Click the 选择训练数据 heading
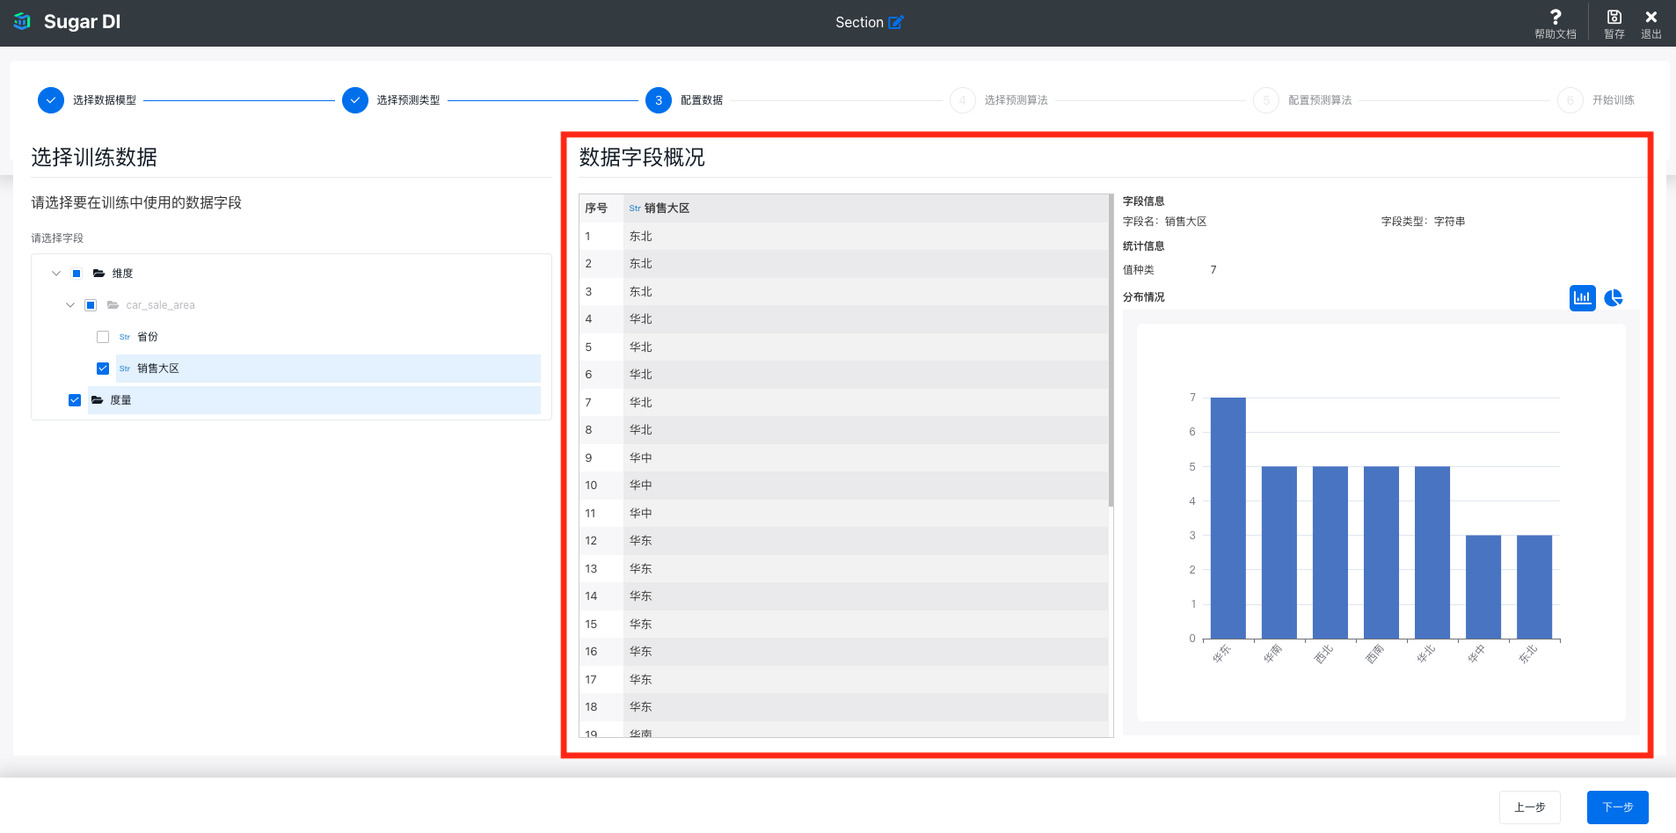1676x833 pixels. (94, 157)
